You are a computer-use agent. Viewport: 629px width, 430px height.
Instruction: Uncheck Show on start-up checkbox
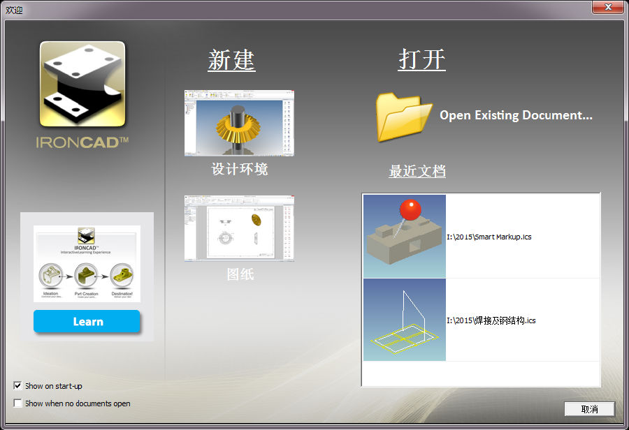coord(17,385)
